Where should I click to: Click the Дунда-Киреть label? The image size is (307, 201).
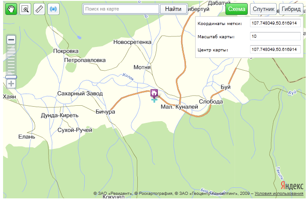click(x=60, y=115)
